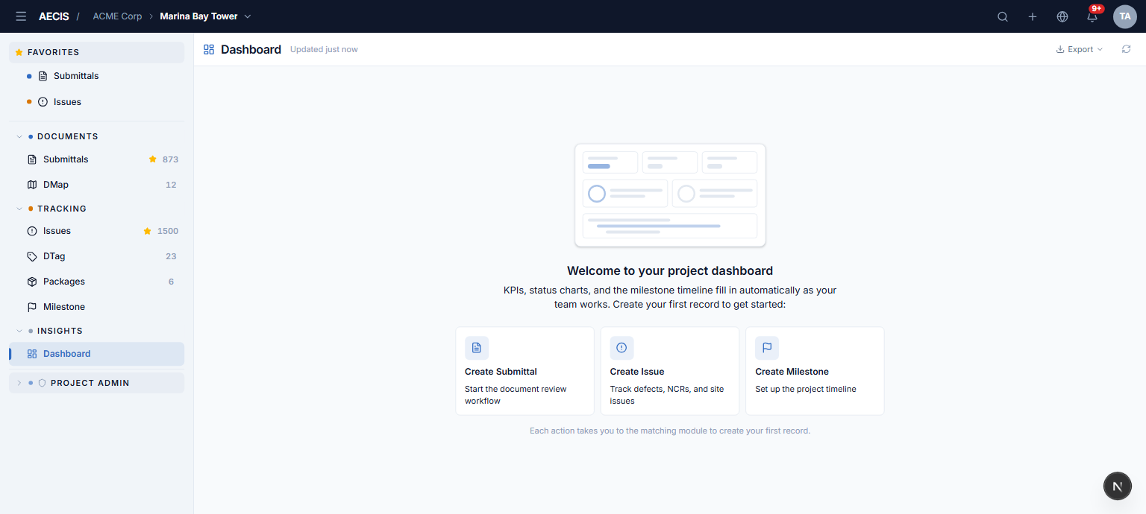Open the Marina Bay Tower project dropdown
The width and height of the screenshot is (1146, 514).
click(206, 16)
